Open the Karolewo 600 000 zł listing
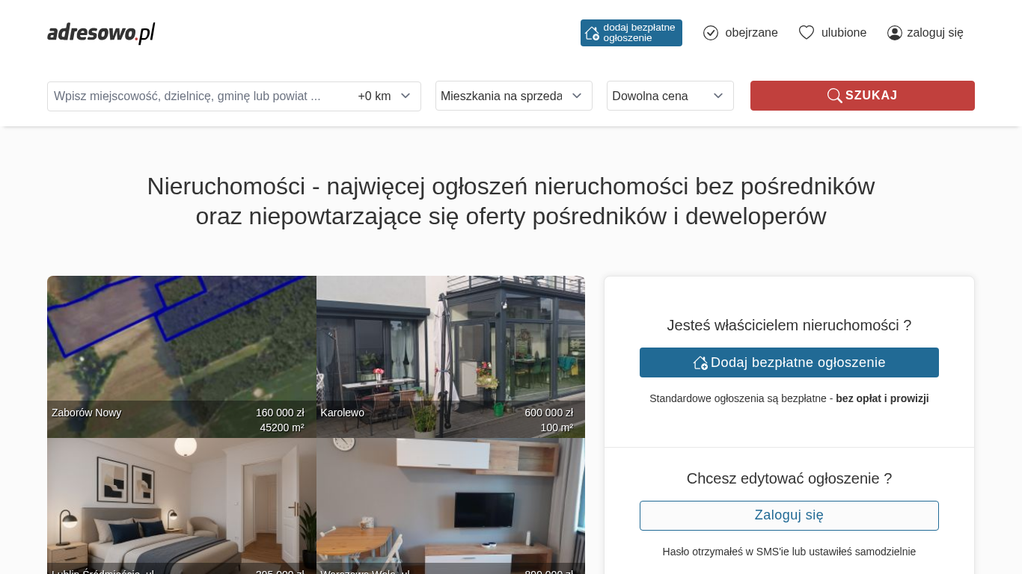The height and width of the screenshot is (574, 1022). click(450, 351)
